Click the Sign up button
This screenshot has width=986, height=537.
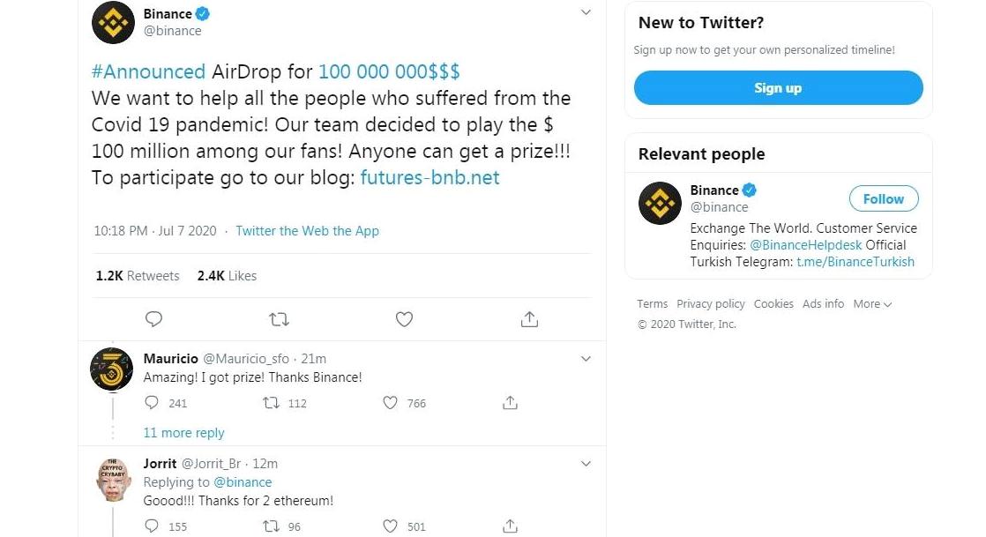[x=778, y=88]
